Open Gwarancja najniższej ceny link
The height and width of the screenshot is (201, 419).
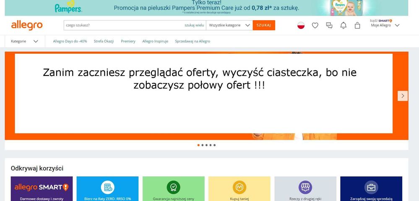(x=173, y=199)
